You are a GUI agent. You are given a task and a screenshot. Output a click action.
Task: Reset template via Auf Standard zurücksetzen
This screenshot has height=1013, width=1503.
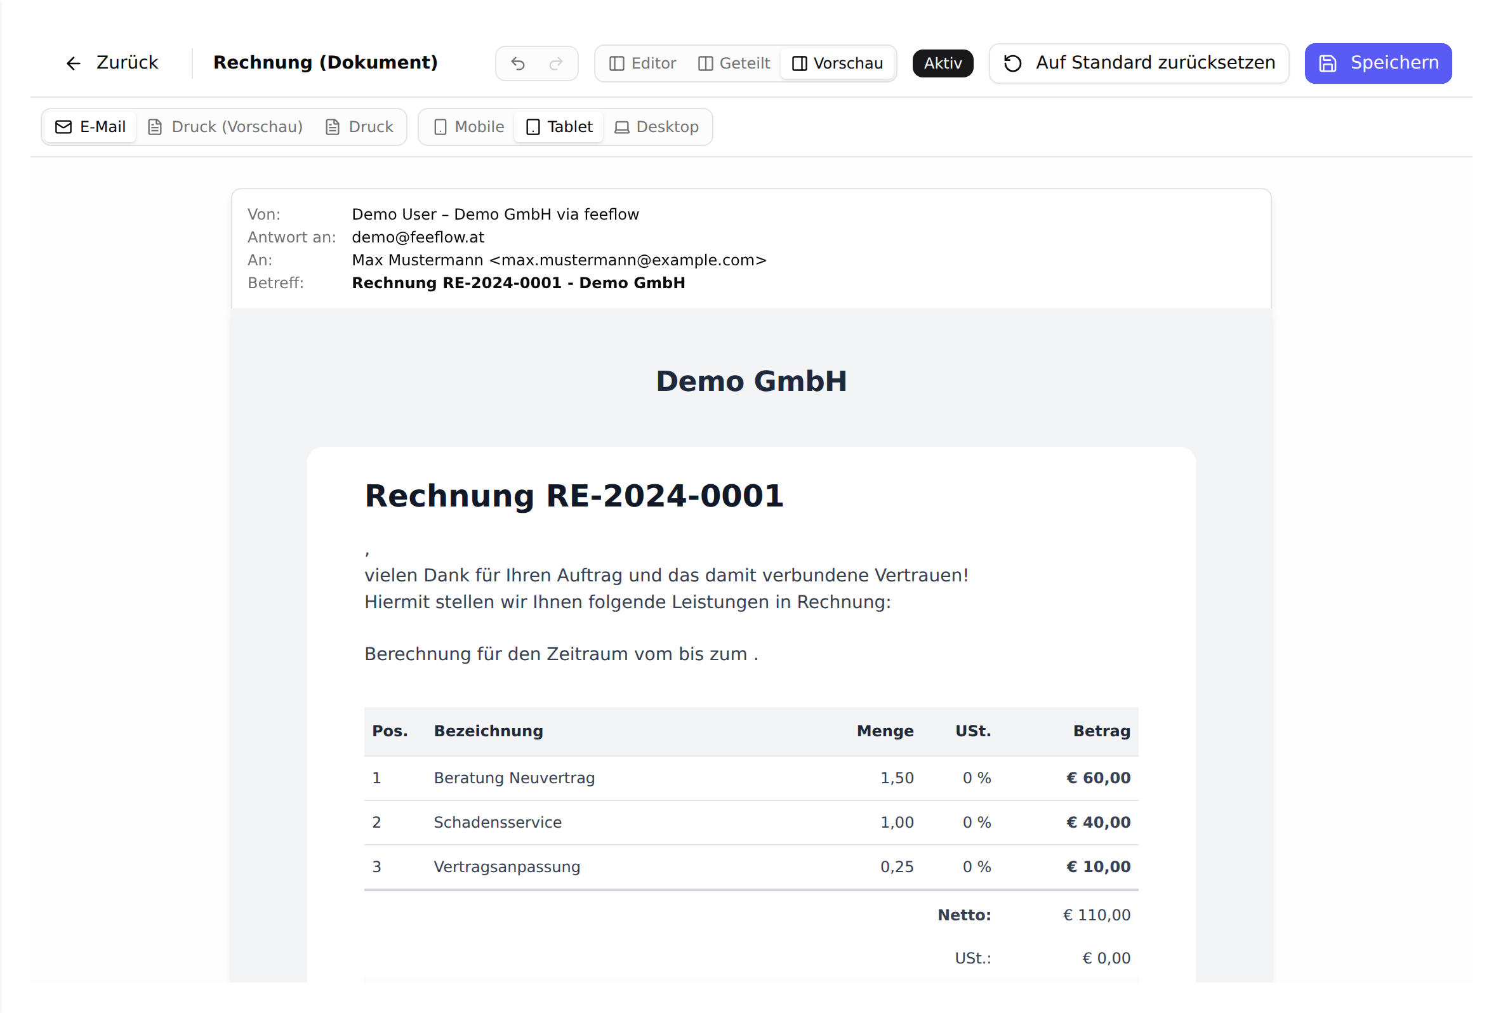point(1139,63)
